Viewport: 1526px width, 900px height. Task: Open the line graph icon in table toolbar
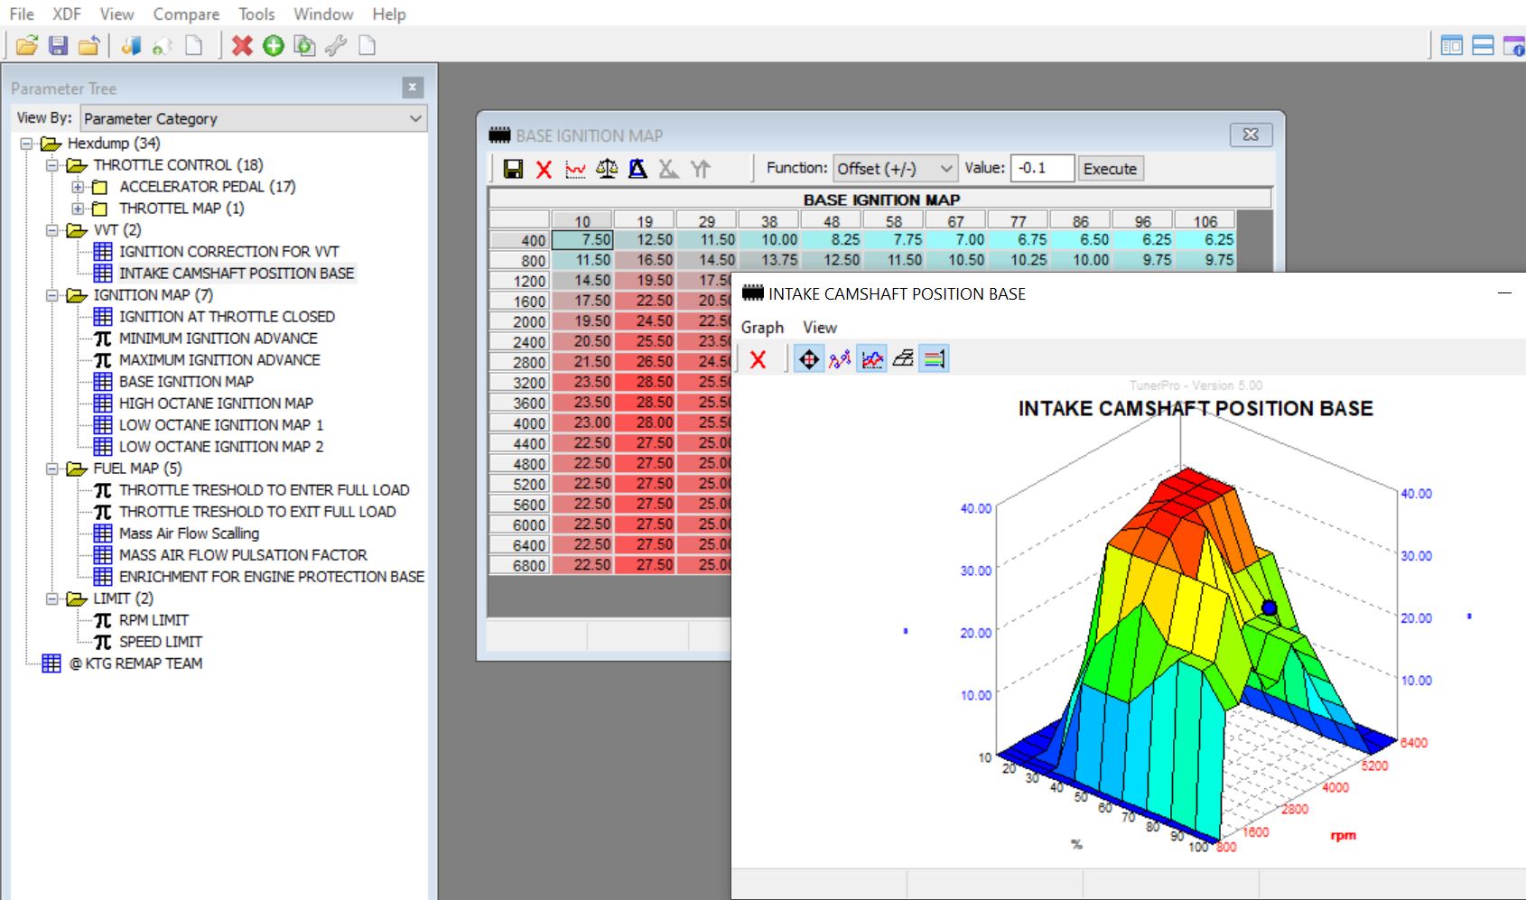(575, 169)
